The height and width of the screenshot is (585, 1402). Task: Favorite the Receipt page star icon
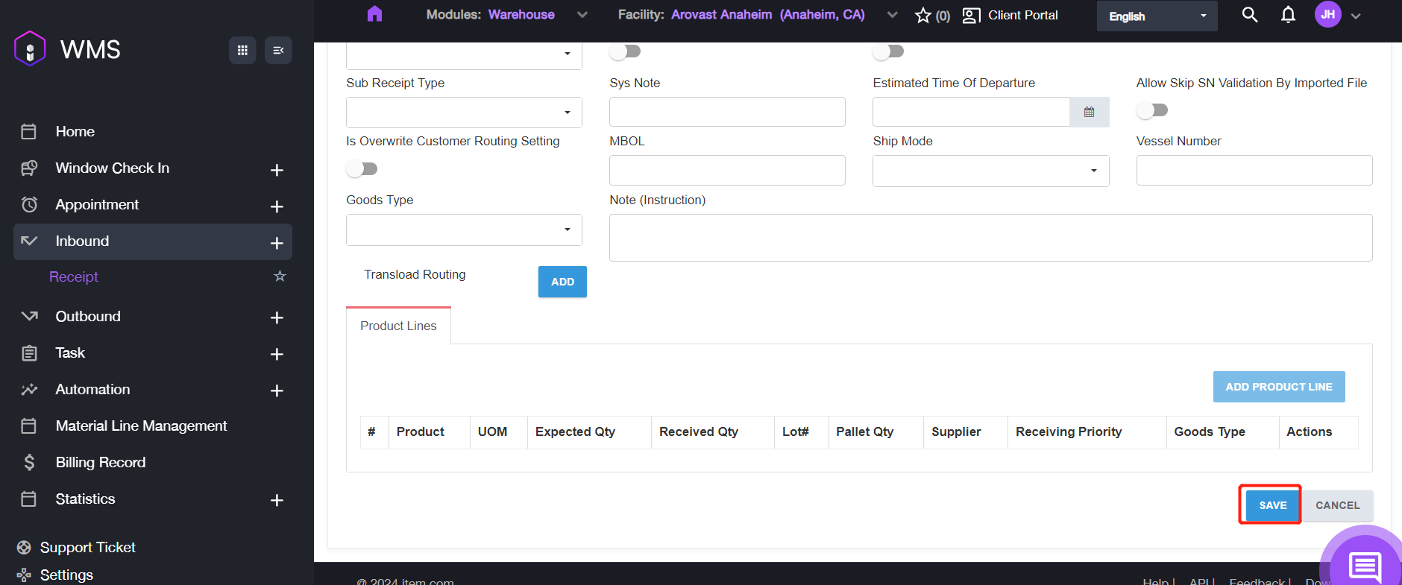pos(280,276)
